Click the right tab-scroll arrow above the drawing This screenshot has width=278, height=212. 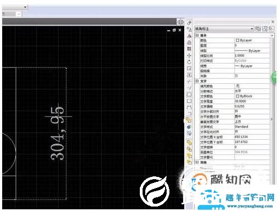tap(183, 22)
